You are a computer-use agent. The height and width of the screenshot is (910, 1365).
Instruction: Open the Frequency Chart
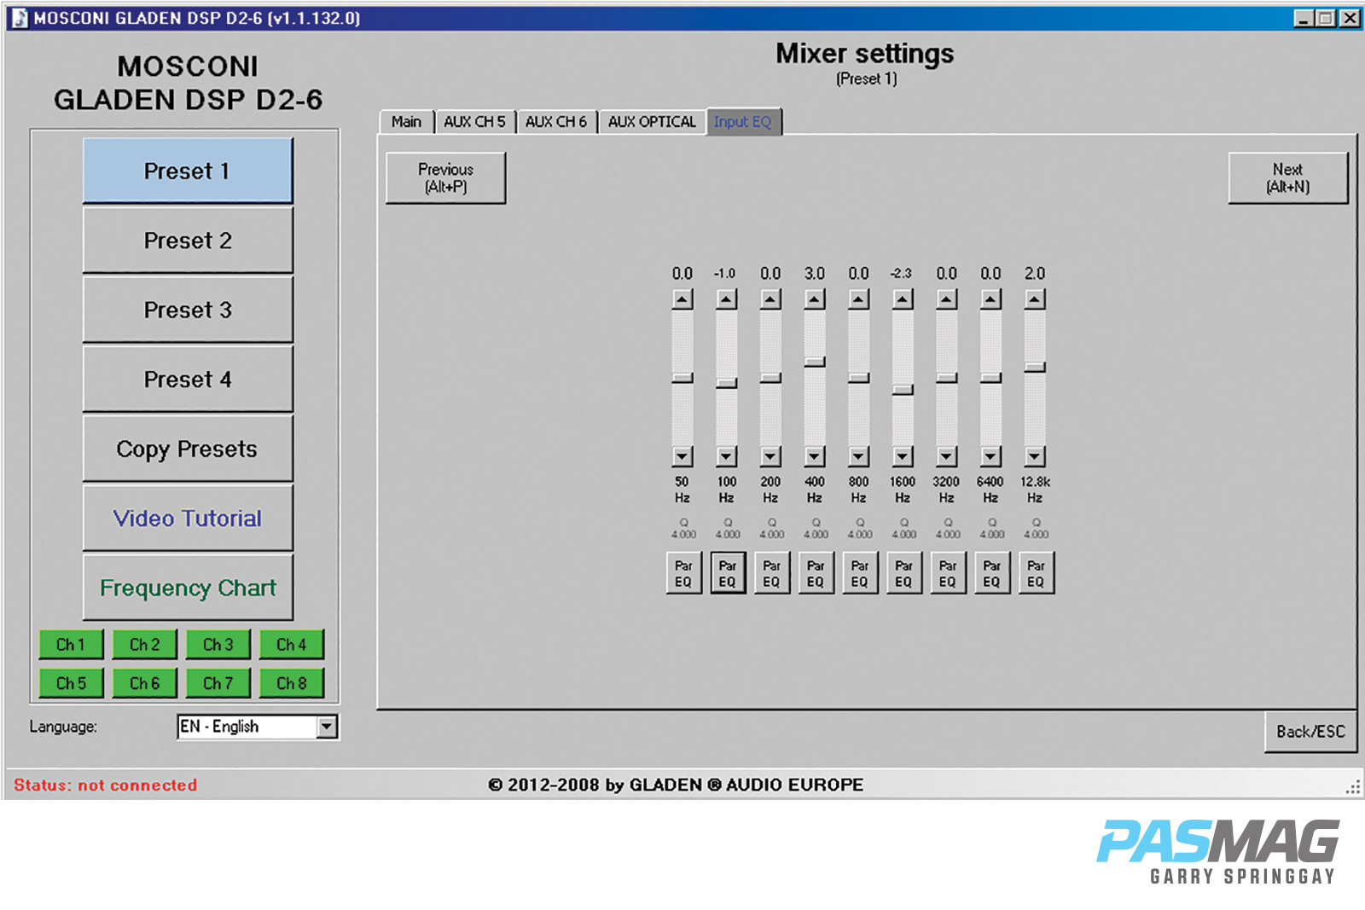188,588
